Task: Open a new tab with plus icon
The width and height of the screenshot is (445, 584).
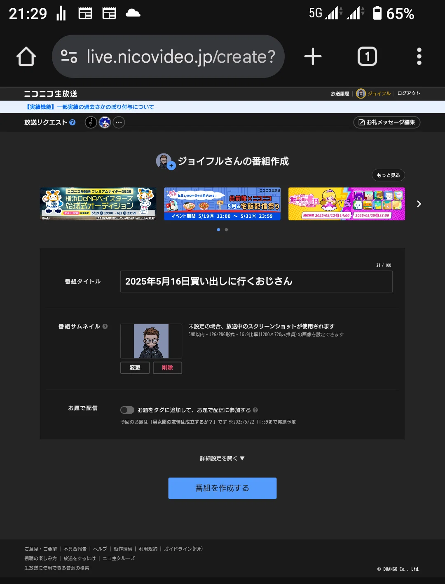Action: coord(313,57)
